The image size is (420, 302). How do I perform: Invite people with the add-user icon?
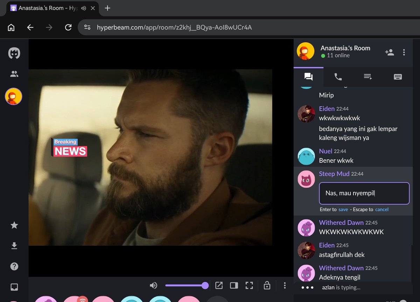tap(390, 52)
